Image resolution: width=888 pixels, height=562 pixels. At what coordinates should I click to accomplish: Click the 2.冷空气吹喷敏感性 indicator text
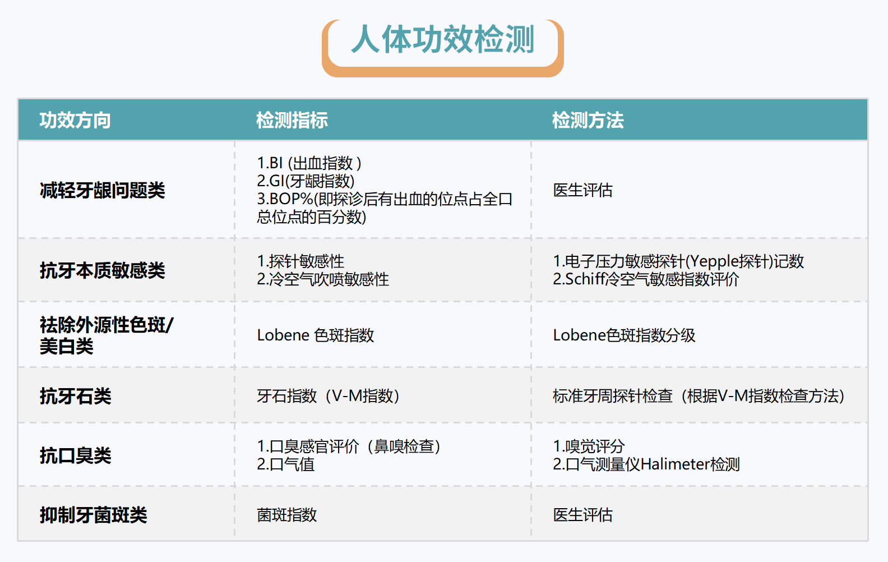tap(323, 279)
